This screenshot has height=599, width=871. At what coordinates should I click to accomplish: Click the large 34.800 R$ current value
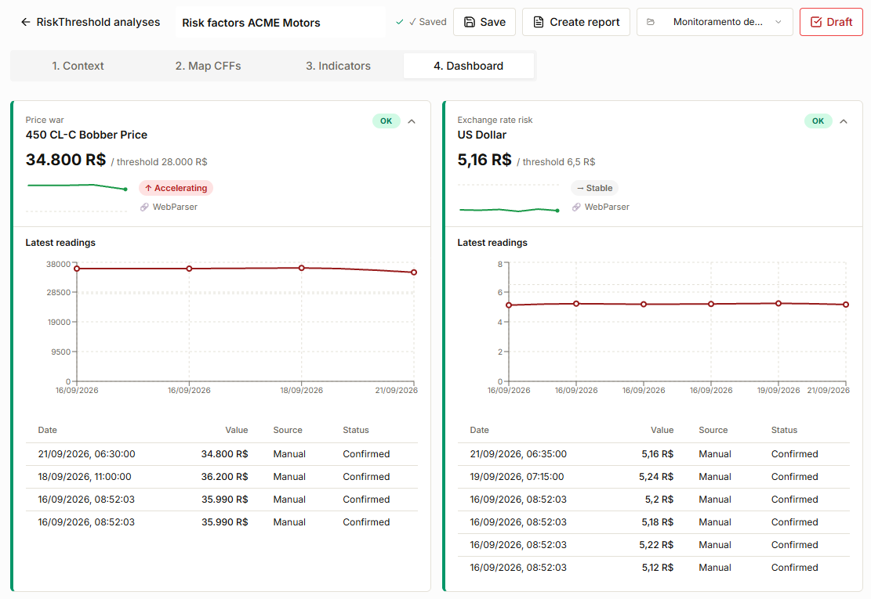[x=66, y=160]
